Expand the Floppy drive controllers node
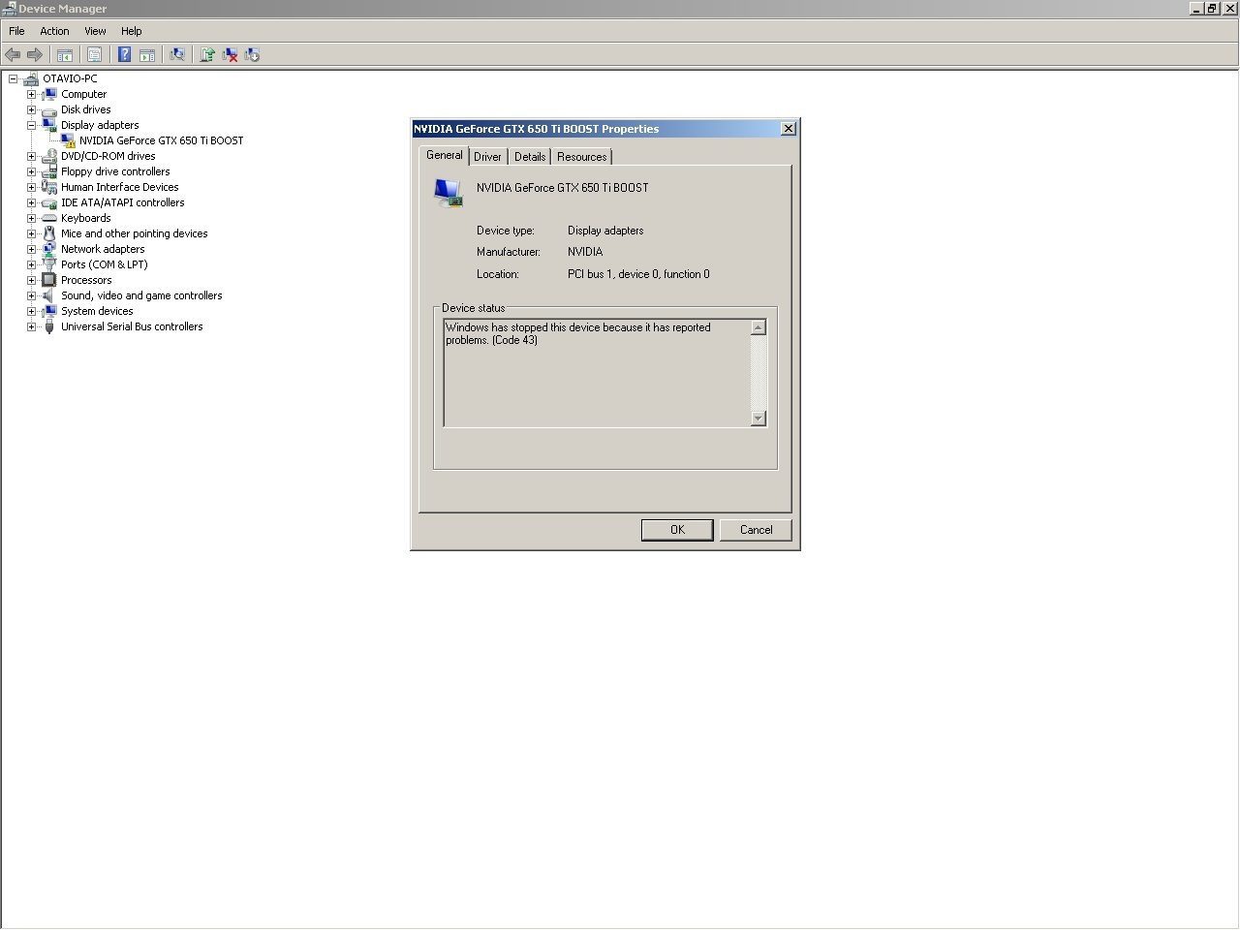 click(31, 171)
